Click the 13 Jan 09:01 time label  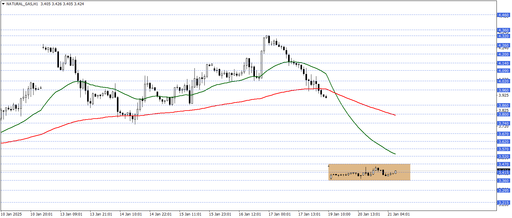71,214
